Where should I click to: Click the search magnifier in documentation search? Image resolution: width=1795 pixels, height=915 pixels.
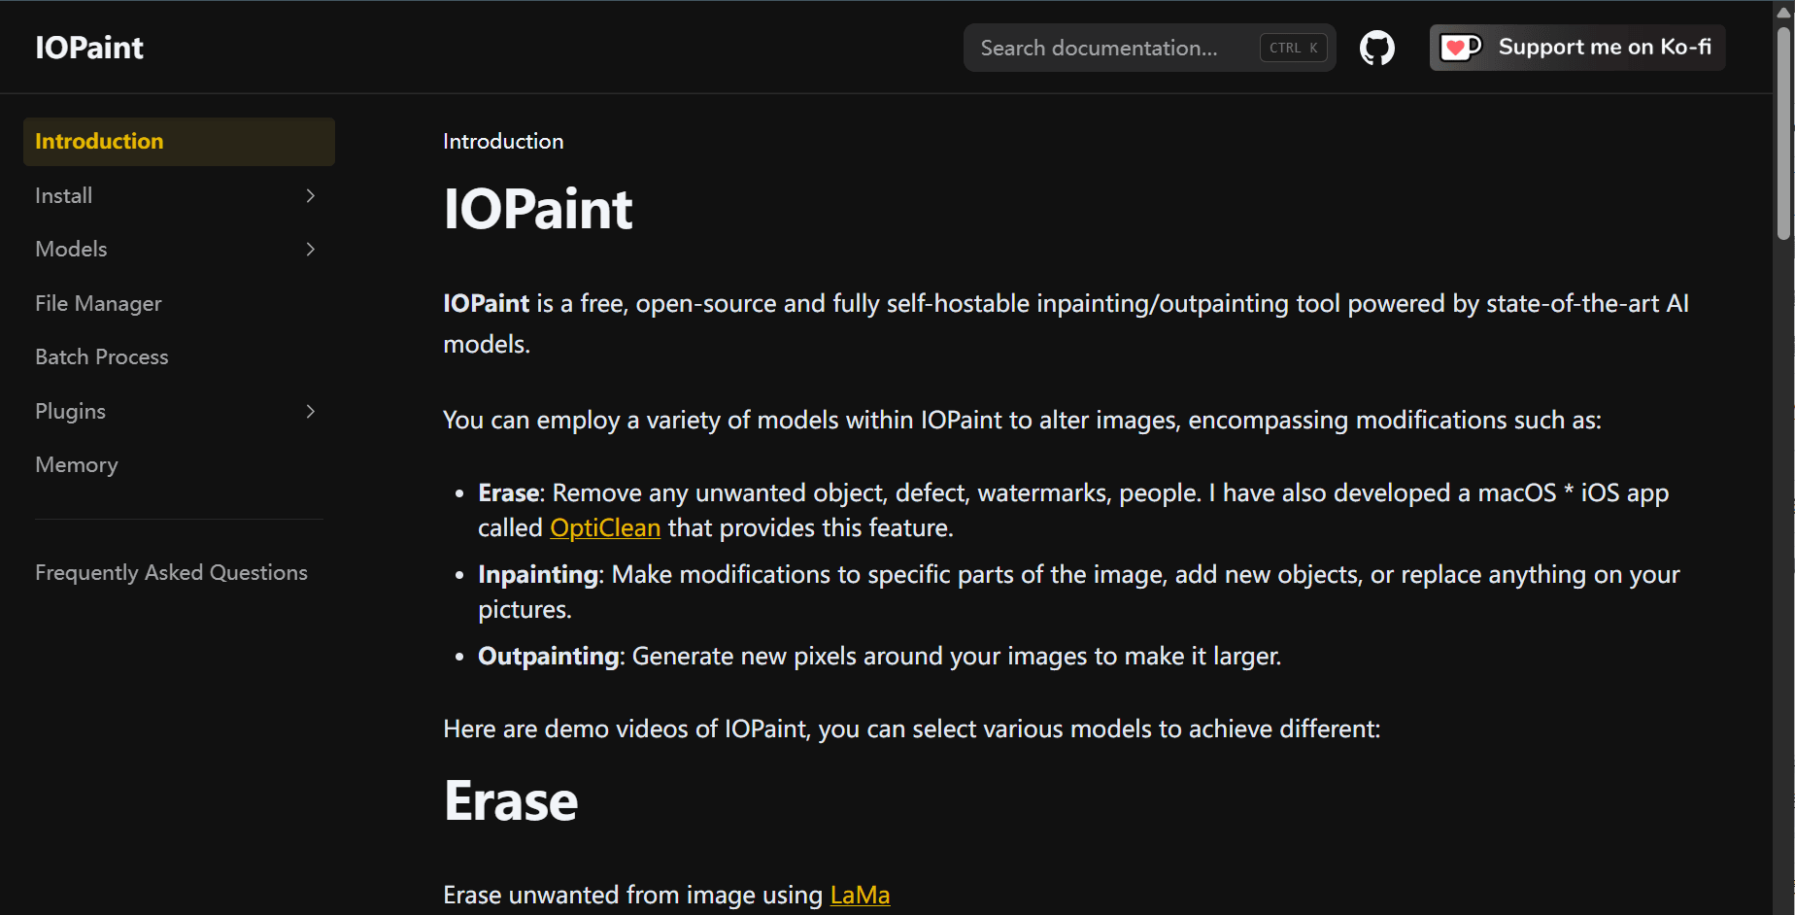coord(986,47)
